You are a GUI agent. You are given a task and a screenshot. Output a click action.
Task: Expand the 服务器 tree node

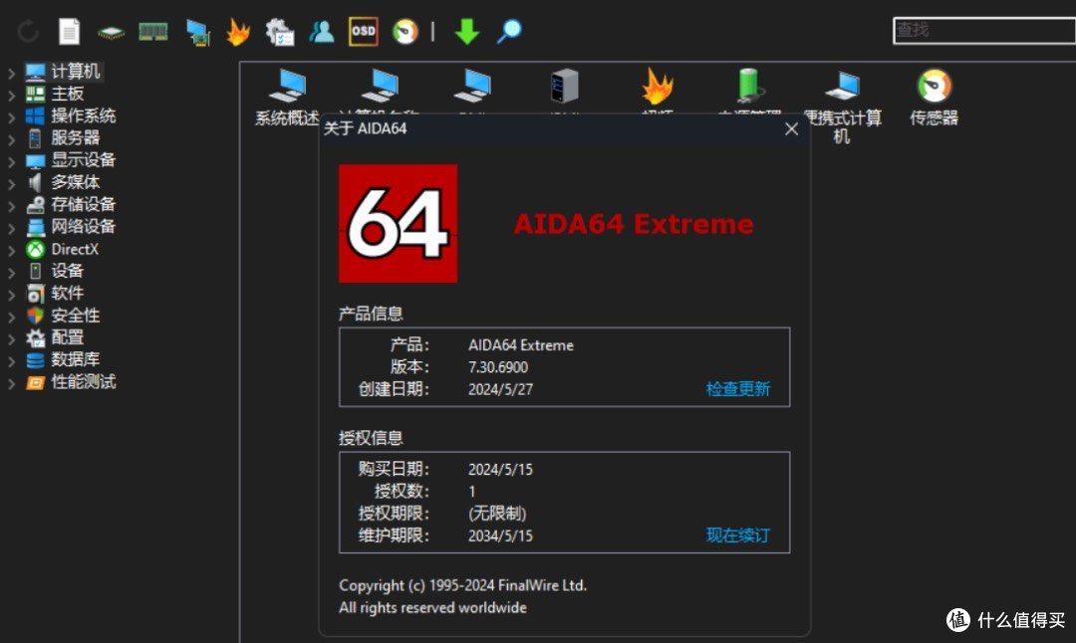coord(11,139)
